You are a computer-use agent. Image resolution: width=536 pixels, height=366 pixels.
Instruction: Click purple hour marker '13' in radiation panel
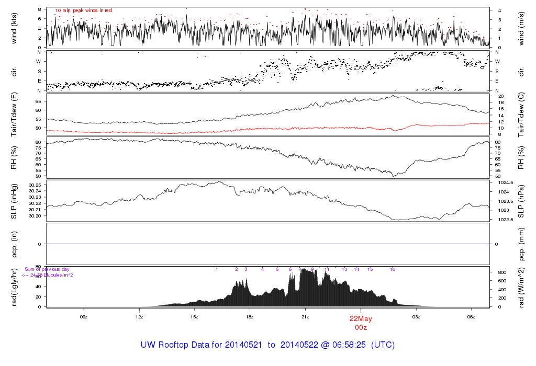[x=344, y=269]
